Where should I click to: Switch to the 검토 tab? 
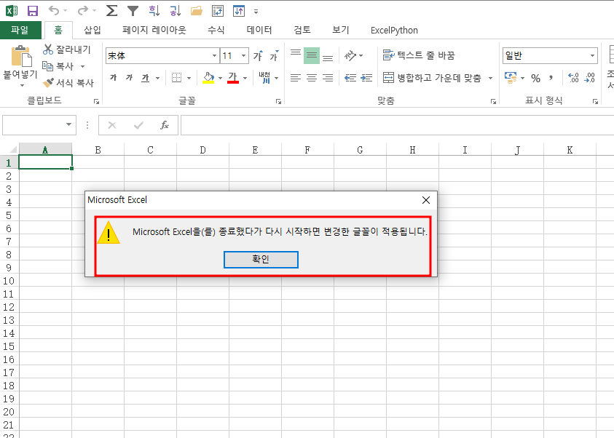(302, 30)
